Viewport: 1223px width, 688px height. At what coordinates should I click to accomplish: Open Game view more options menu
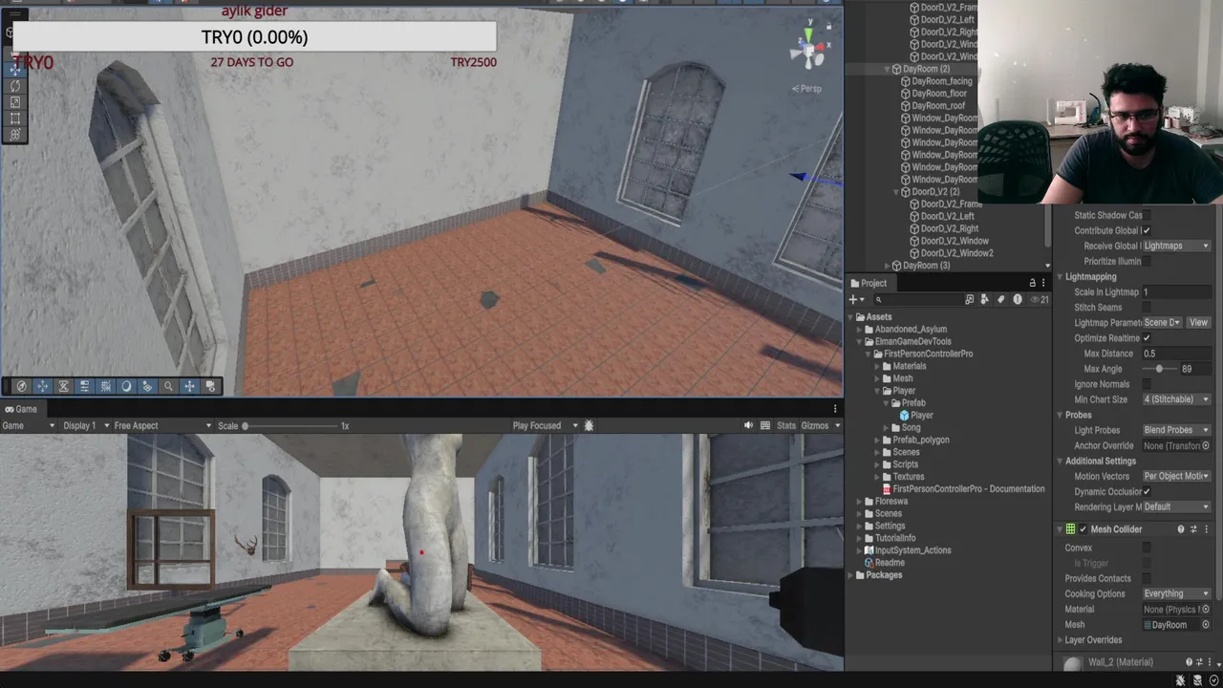(x=835, y=409)
